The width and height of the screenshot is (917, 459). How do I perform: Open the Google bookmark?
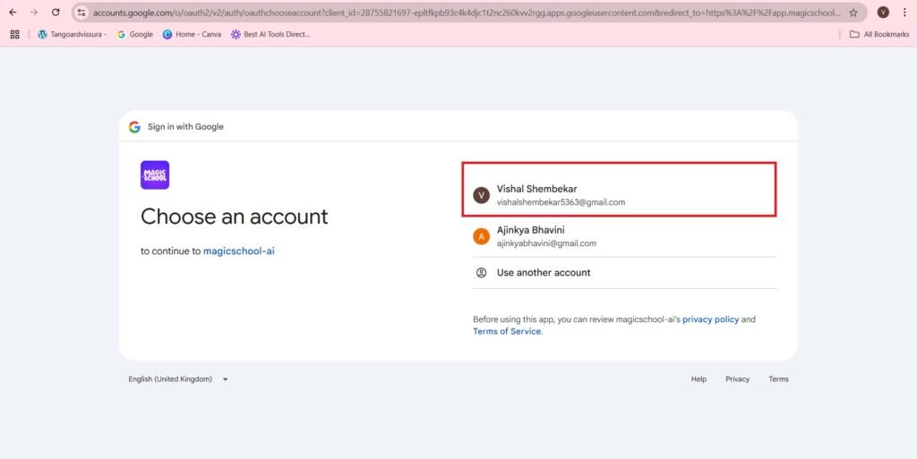tap(135, 35)
